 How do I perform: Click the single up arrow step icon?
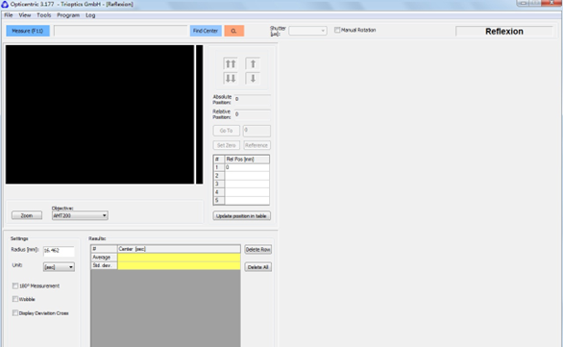253,64
